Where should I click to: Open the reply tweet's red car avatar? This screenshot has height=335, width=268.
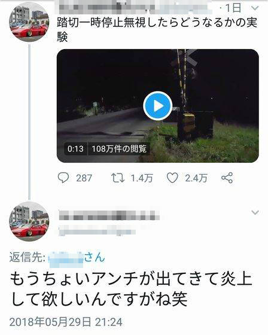pos(29,221)
